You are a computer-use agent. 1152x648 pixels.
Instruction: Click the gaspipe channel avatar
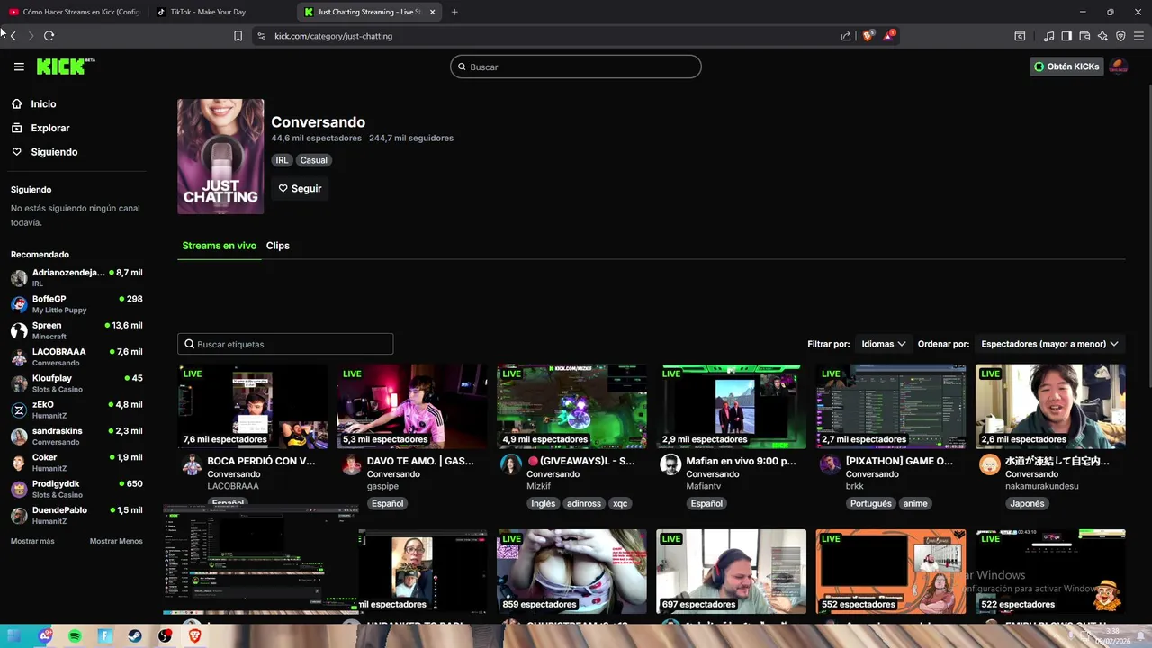tap(351, 464)
